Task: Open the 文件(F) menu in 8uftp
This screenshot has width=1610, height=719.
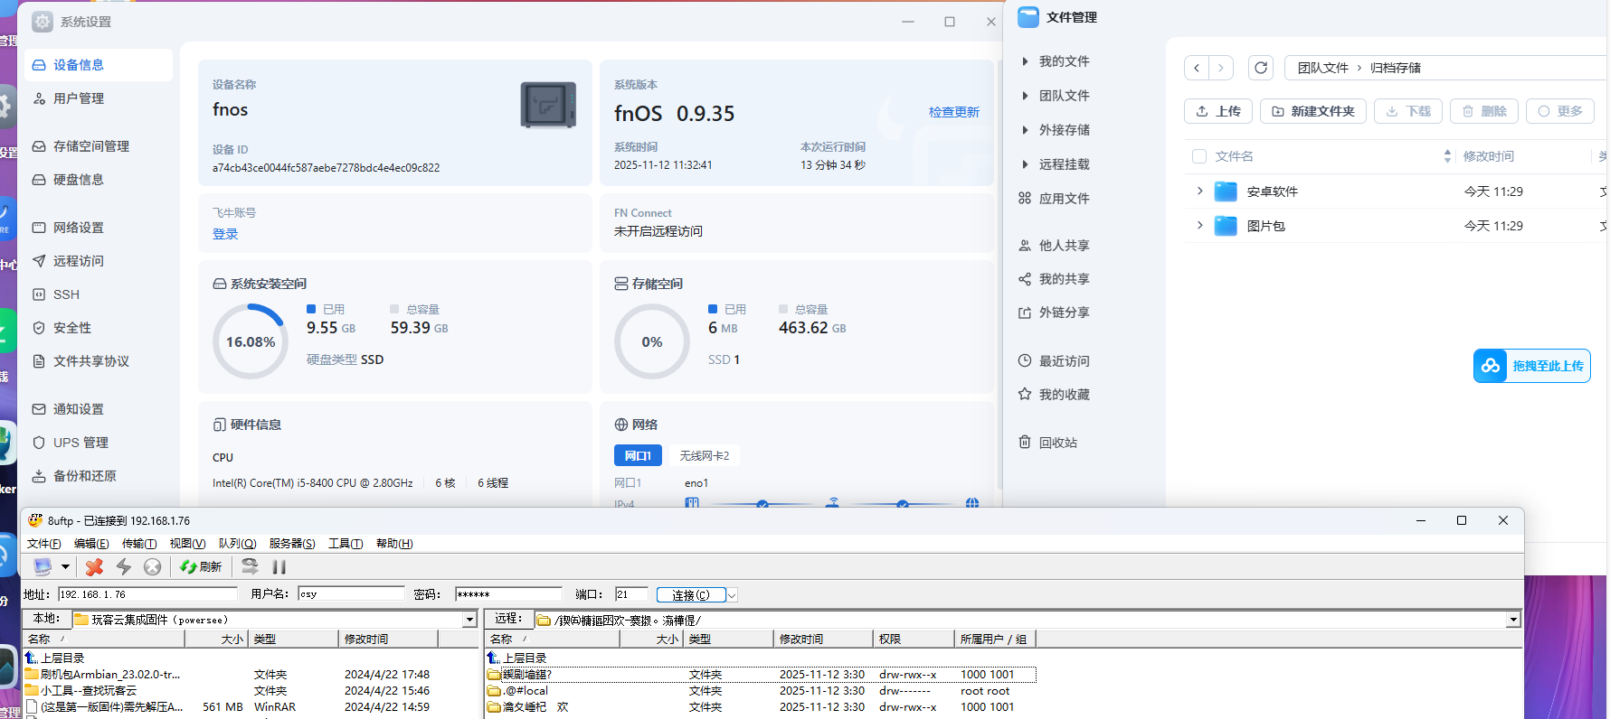Action: point(44,543)
